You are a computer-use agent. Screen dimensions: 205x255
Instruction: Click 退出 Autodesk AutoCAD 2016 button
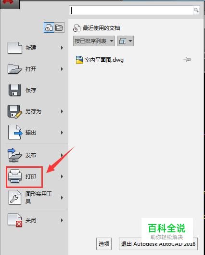point(158,244)
